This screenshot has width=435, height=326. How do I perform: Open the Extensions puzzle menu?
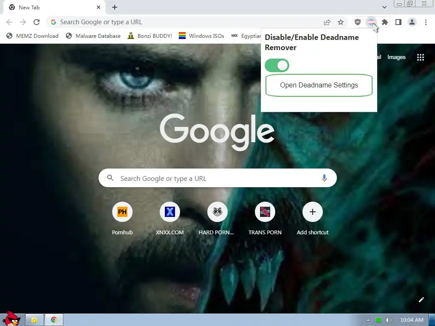click(385, 22)
